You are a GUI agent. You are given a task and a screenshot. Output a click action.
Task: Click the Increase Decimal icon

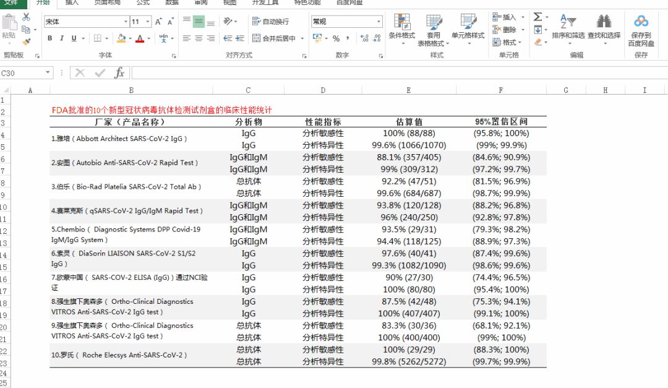pyautogui.click(x=364, y=38)
